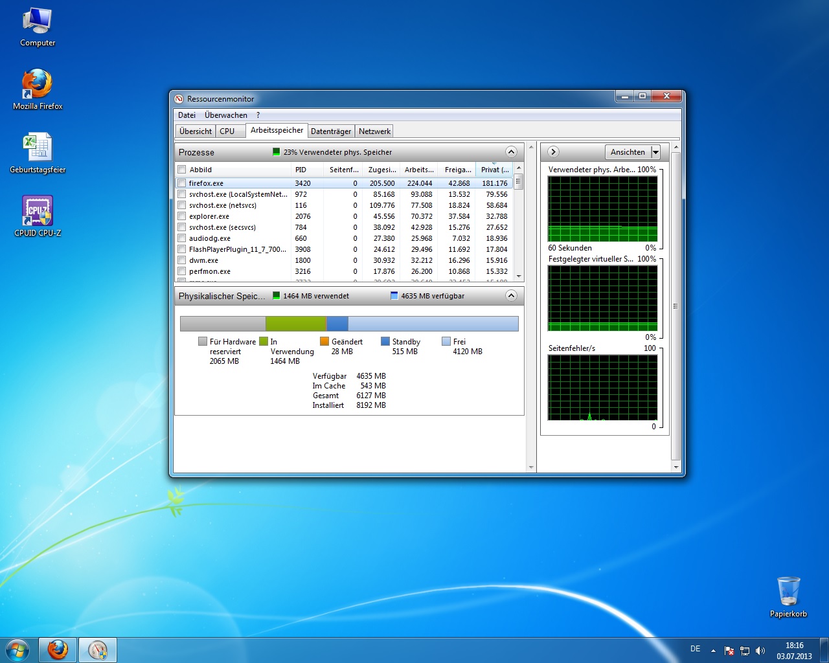Collapse the Physikalischer Speicher section chevron

(x=511, y=296)
